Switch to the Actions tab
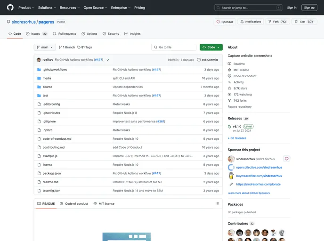324x241 pixels. [89, 34]
